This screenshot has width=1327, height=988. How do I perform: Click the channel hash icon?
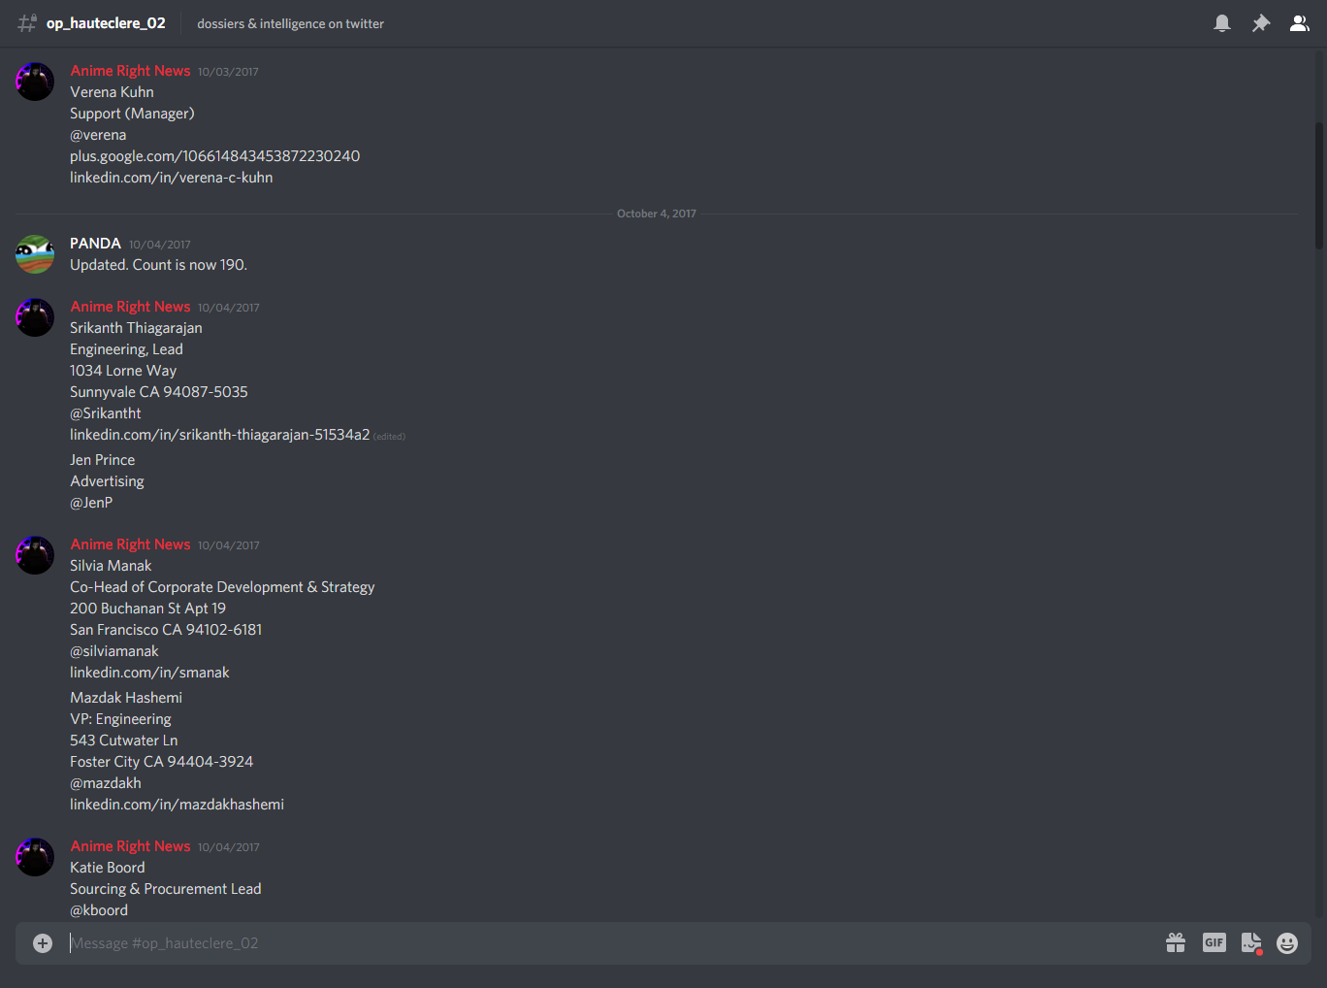tap(27, 23)
